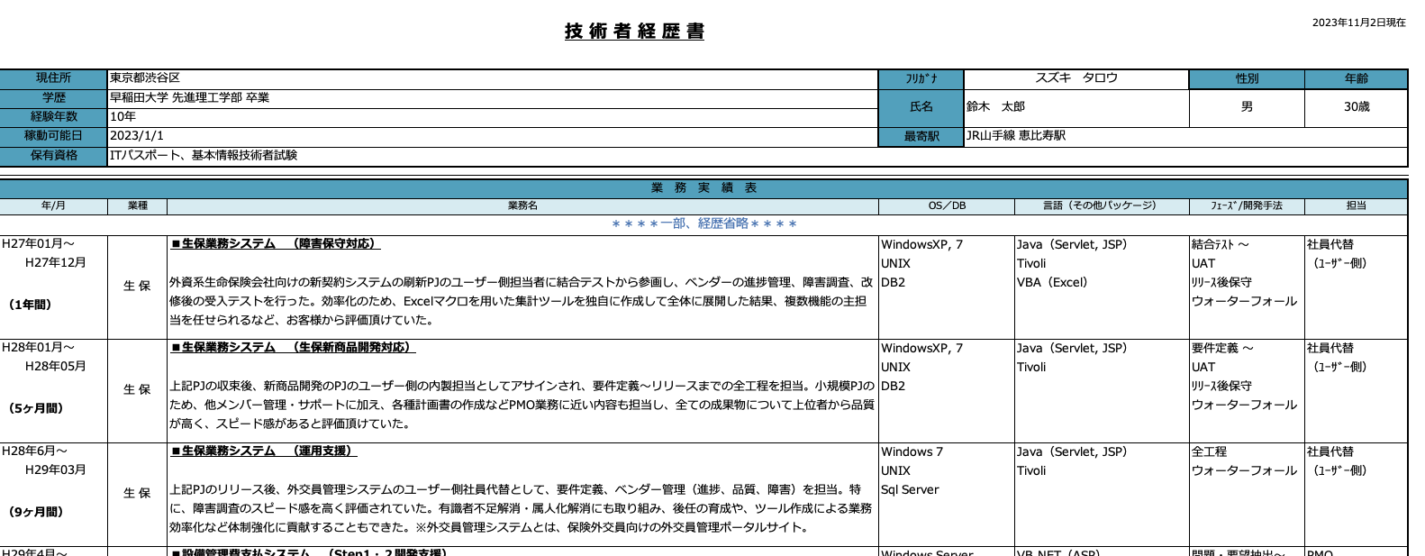1425x556 pixels.
Task: Click the 2023年11月2日現在 date text
Action: tap(1358, 23)
